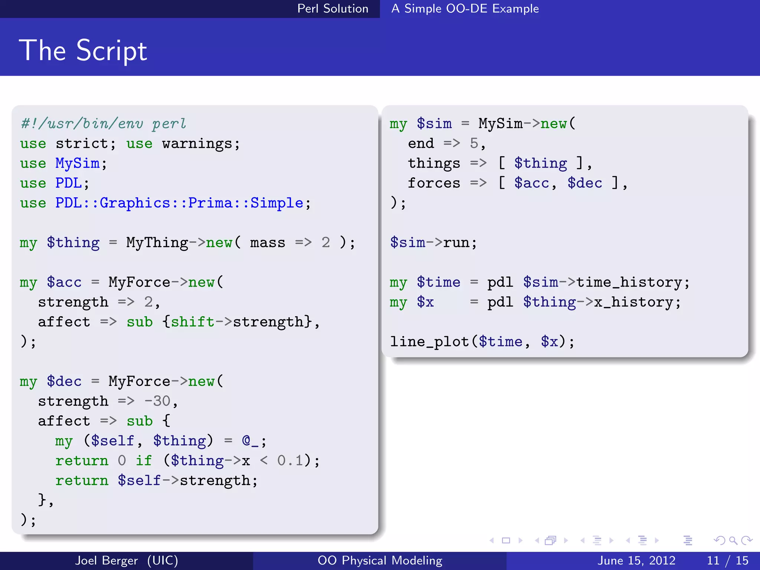This screenshot has height=570, width=760.
Task: Click the 11 / 15 page counter
Action: [x=728, y=560]
